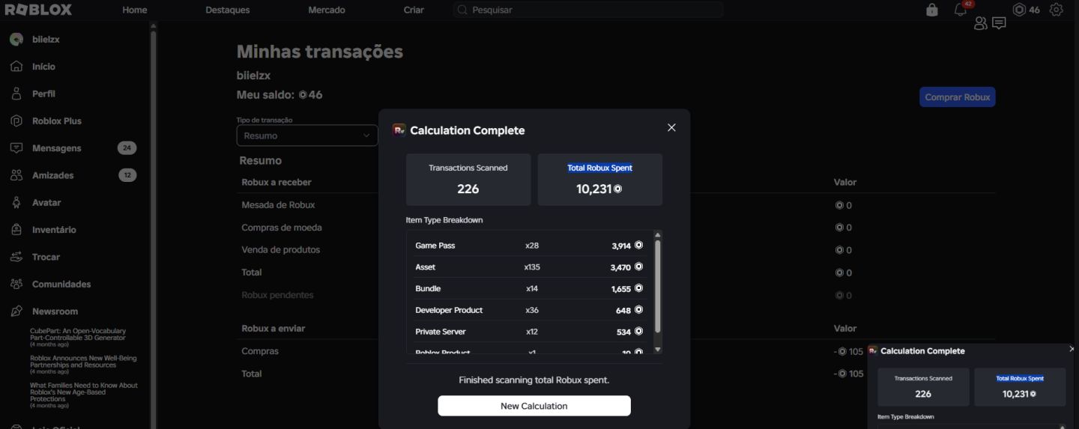Click Total Robux Spent in small popup

(1020, 378)
